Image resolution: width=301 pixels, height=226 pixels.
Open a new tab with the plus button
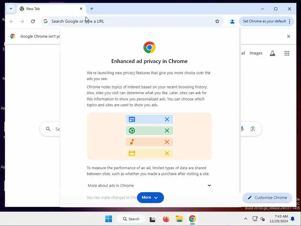point(92,9)
